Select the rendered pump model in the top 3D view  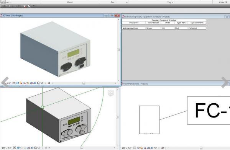(x=56, y=49)
